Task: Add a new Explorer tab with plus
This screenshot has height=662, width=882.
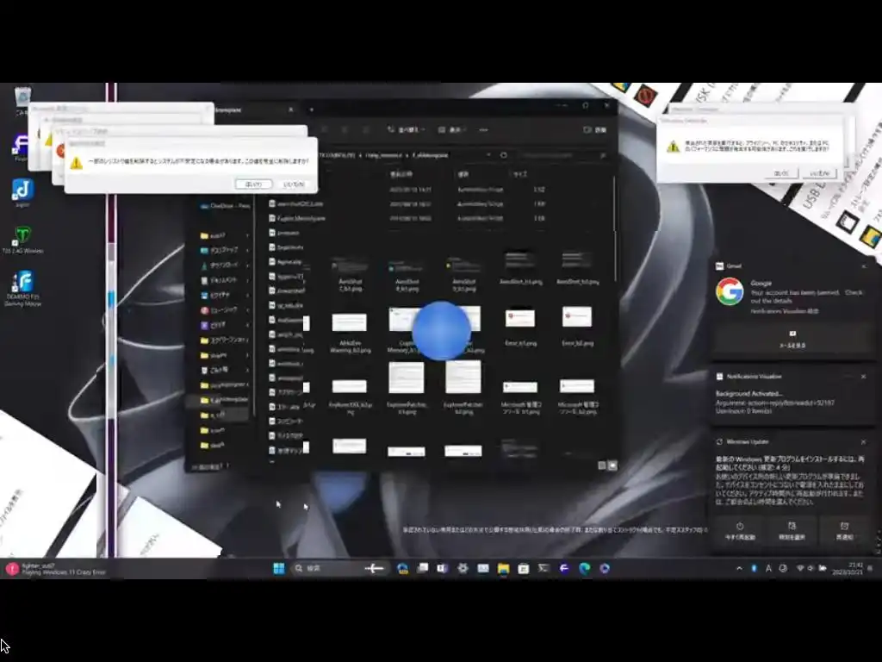Action: coord(311,109)
